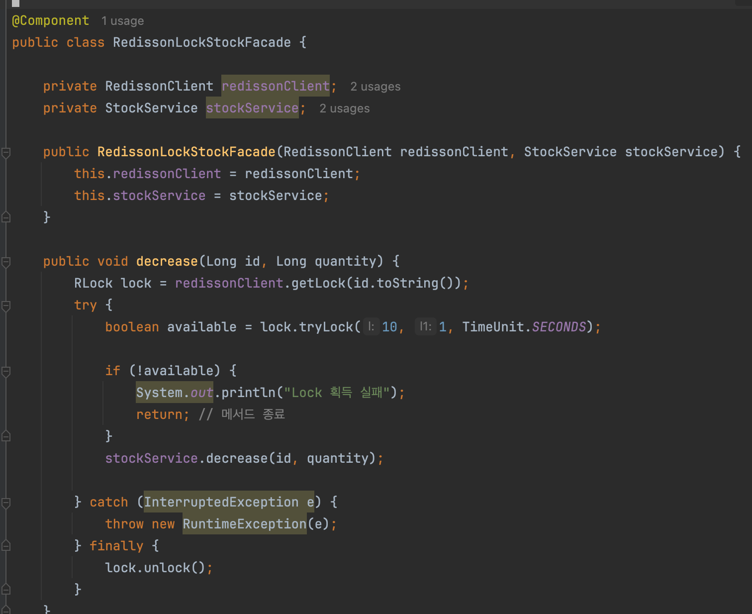Open '2 usages' hint for stockService field
The image size is (752, 614).
(344, 108)
